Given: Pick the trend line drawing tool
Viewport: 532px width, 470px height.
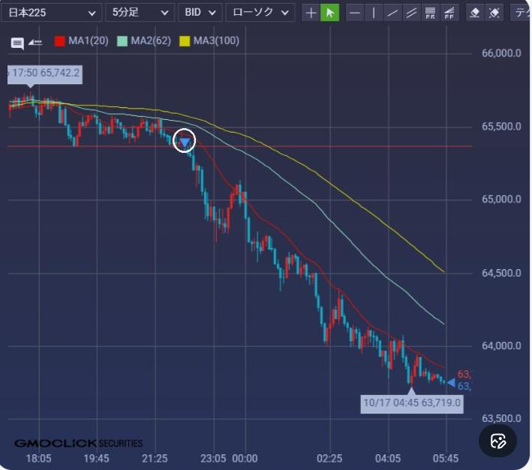Looking at the screenshot, I should coord(392,13).
